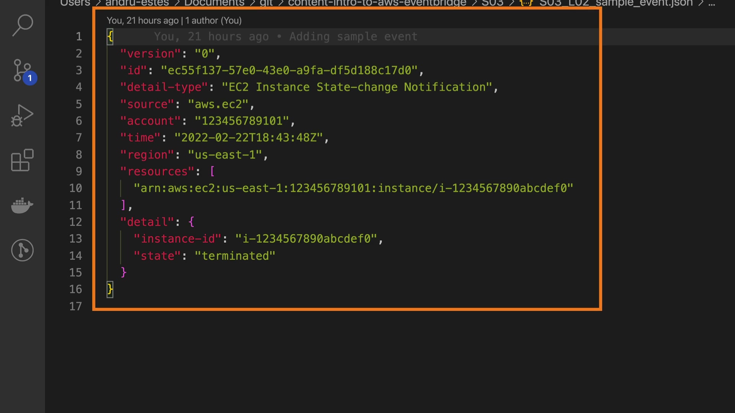
Task: Open the Documents breadcrumb dropdown
Action: [x=214, y=3]
